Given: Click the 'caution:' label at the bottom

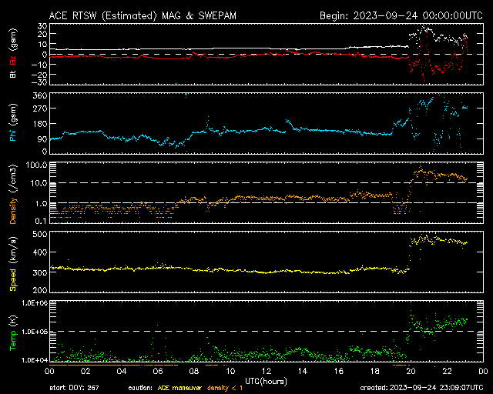Looking at the screenshot, I should (x=140, y=388).
